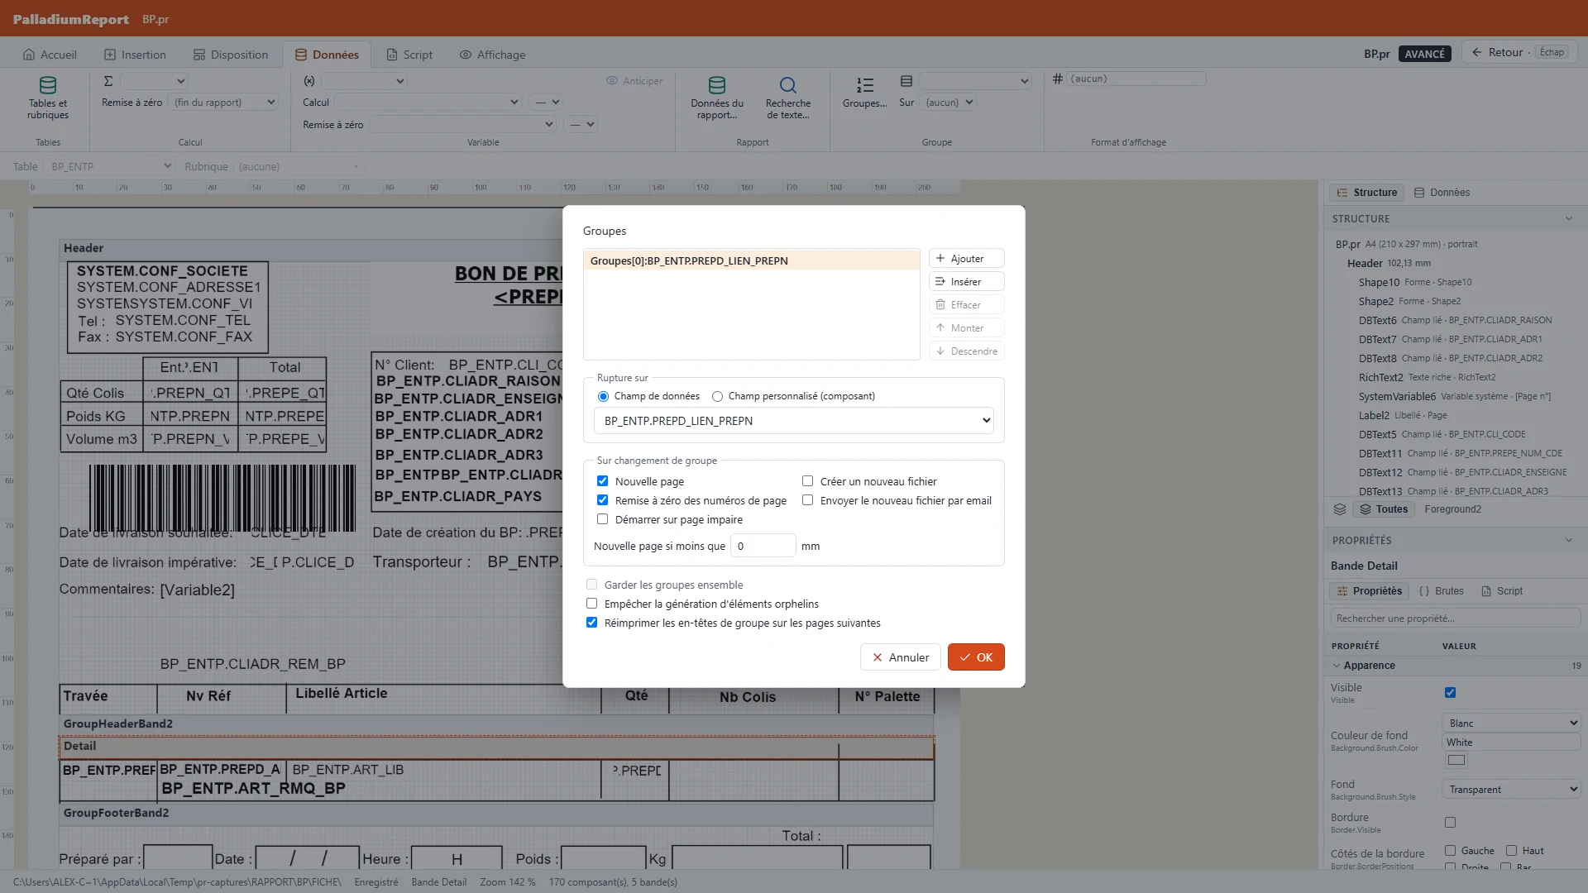Open the Insertion tab
1588x893 pixels.
[135, 55]
